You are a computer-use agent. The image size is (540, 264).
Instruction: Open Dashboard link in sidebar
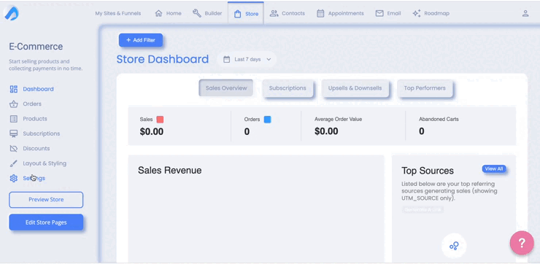tap(38, 89)
